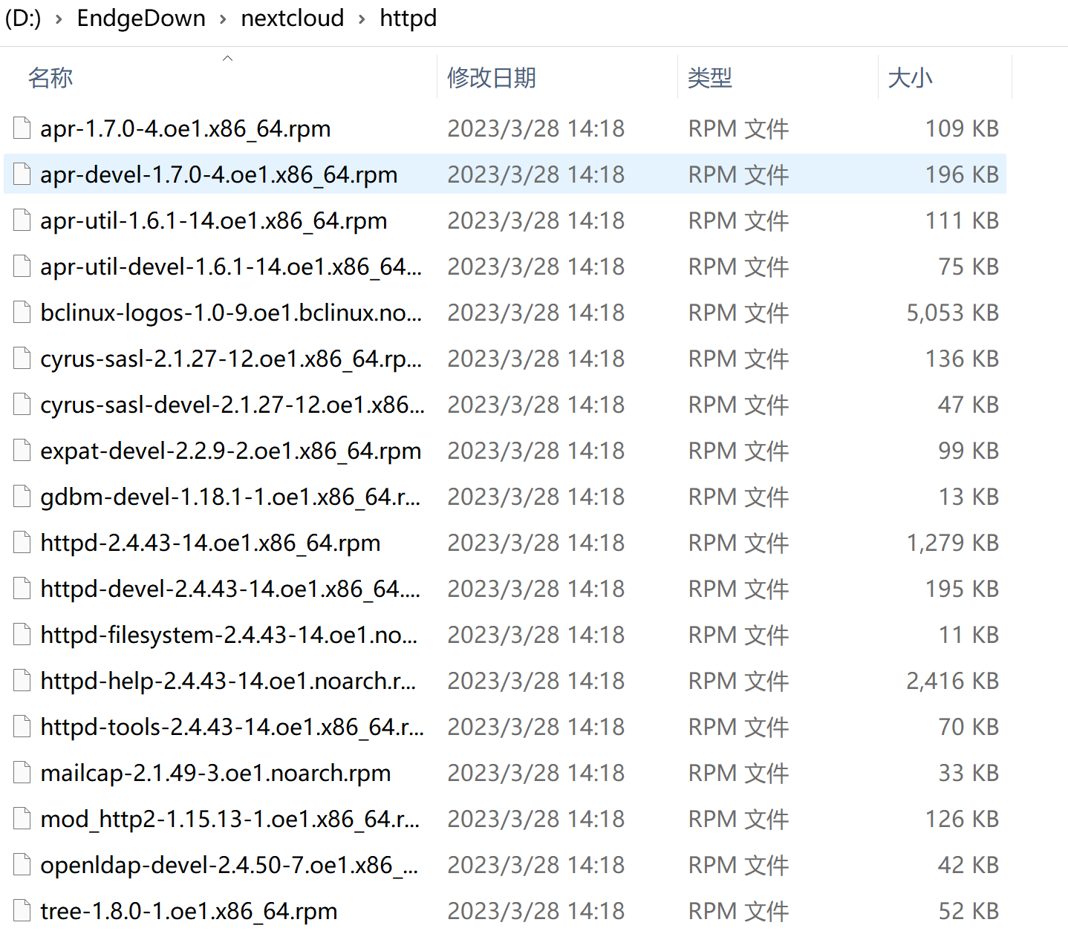Select file name bclinux-logos-1.0-9.oe1.bclinux.no...
The height and width of the screenshot is (931, 1068).
(231, 313)
